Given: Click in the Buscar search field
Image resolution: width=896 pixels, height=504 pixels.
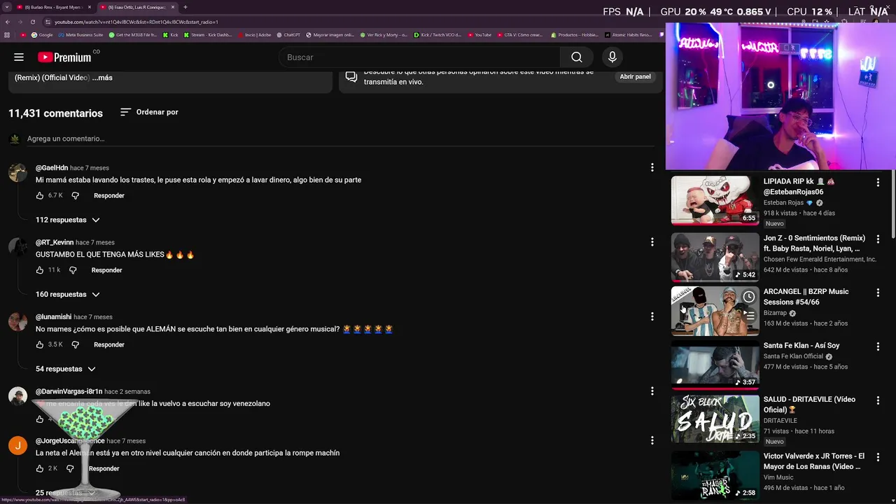Looking at the screenshot, I should tap(420, 57).
